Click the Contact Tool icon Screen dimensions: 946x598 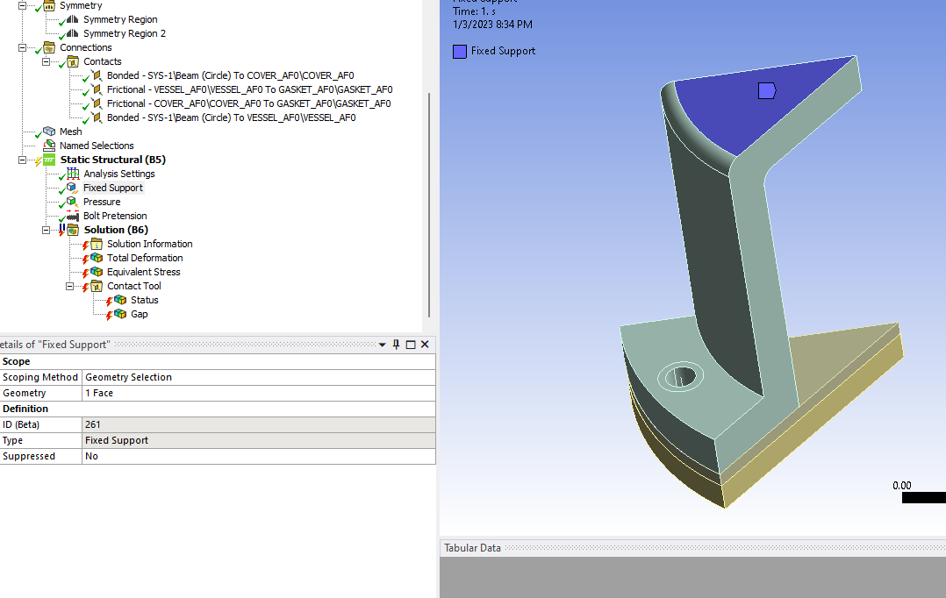97,286
